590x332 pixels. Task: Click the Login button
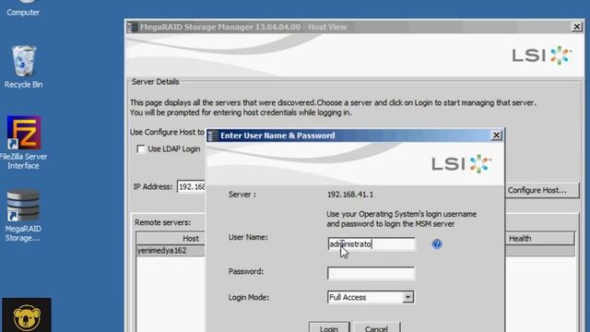(329, 327)
